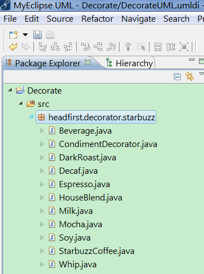Expand the HouseBlend.java node
Viewport: 204px width, 274px height.
42,197
